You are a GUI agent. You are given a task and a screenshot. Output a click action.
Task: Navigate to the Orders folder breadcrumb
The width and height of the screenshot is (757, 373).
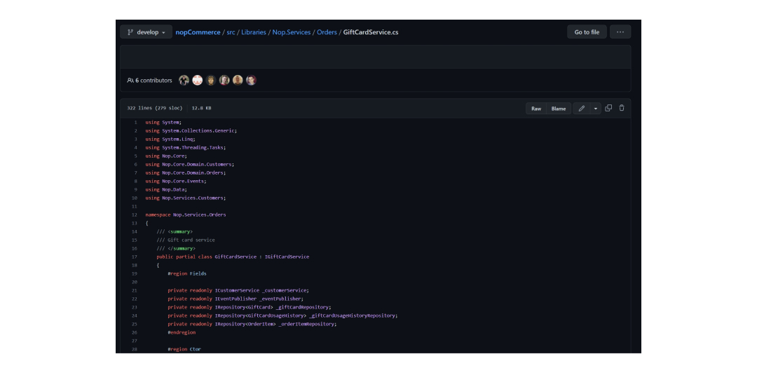tap(327, 32)
